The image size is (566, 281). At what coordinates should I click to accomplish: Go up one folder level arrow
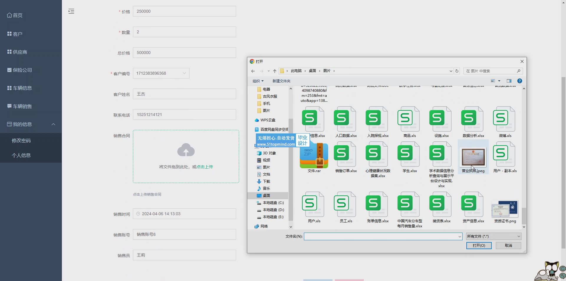pyautogui.click(x=275, y=71)
